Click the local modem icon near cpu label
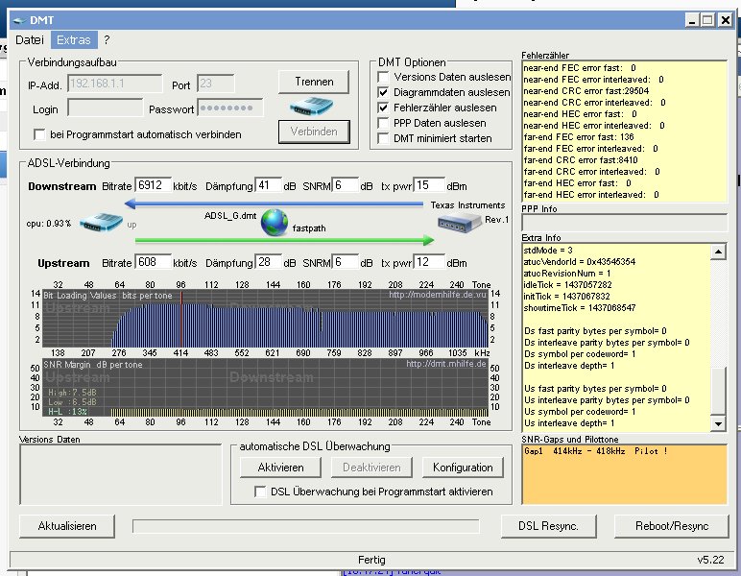 [x=101, y=224]
